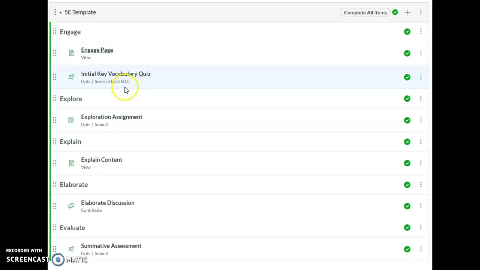Grab the Explore header drag handle
The height and width of the screenshot is (270, 480).
pos(54,99)
